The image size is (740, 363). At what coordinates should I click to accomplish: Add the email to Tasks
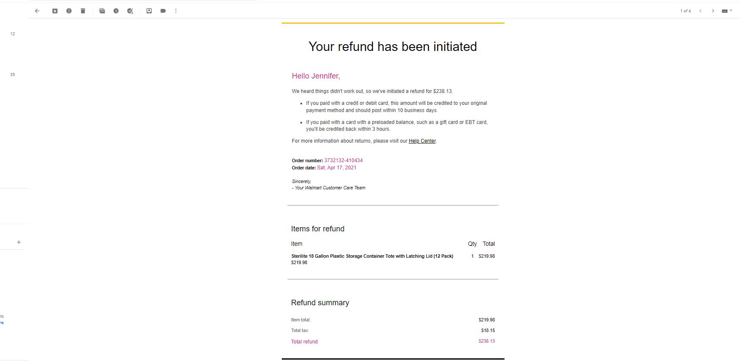click(x=130, y=11)
